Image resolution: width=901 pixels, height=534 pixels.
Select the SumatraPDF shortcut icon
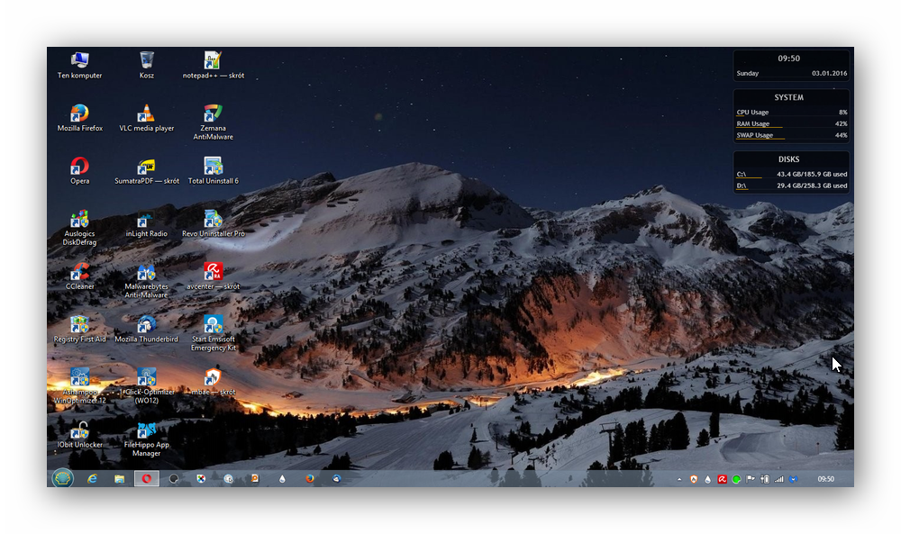coord(147,170)
